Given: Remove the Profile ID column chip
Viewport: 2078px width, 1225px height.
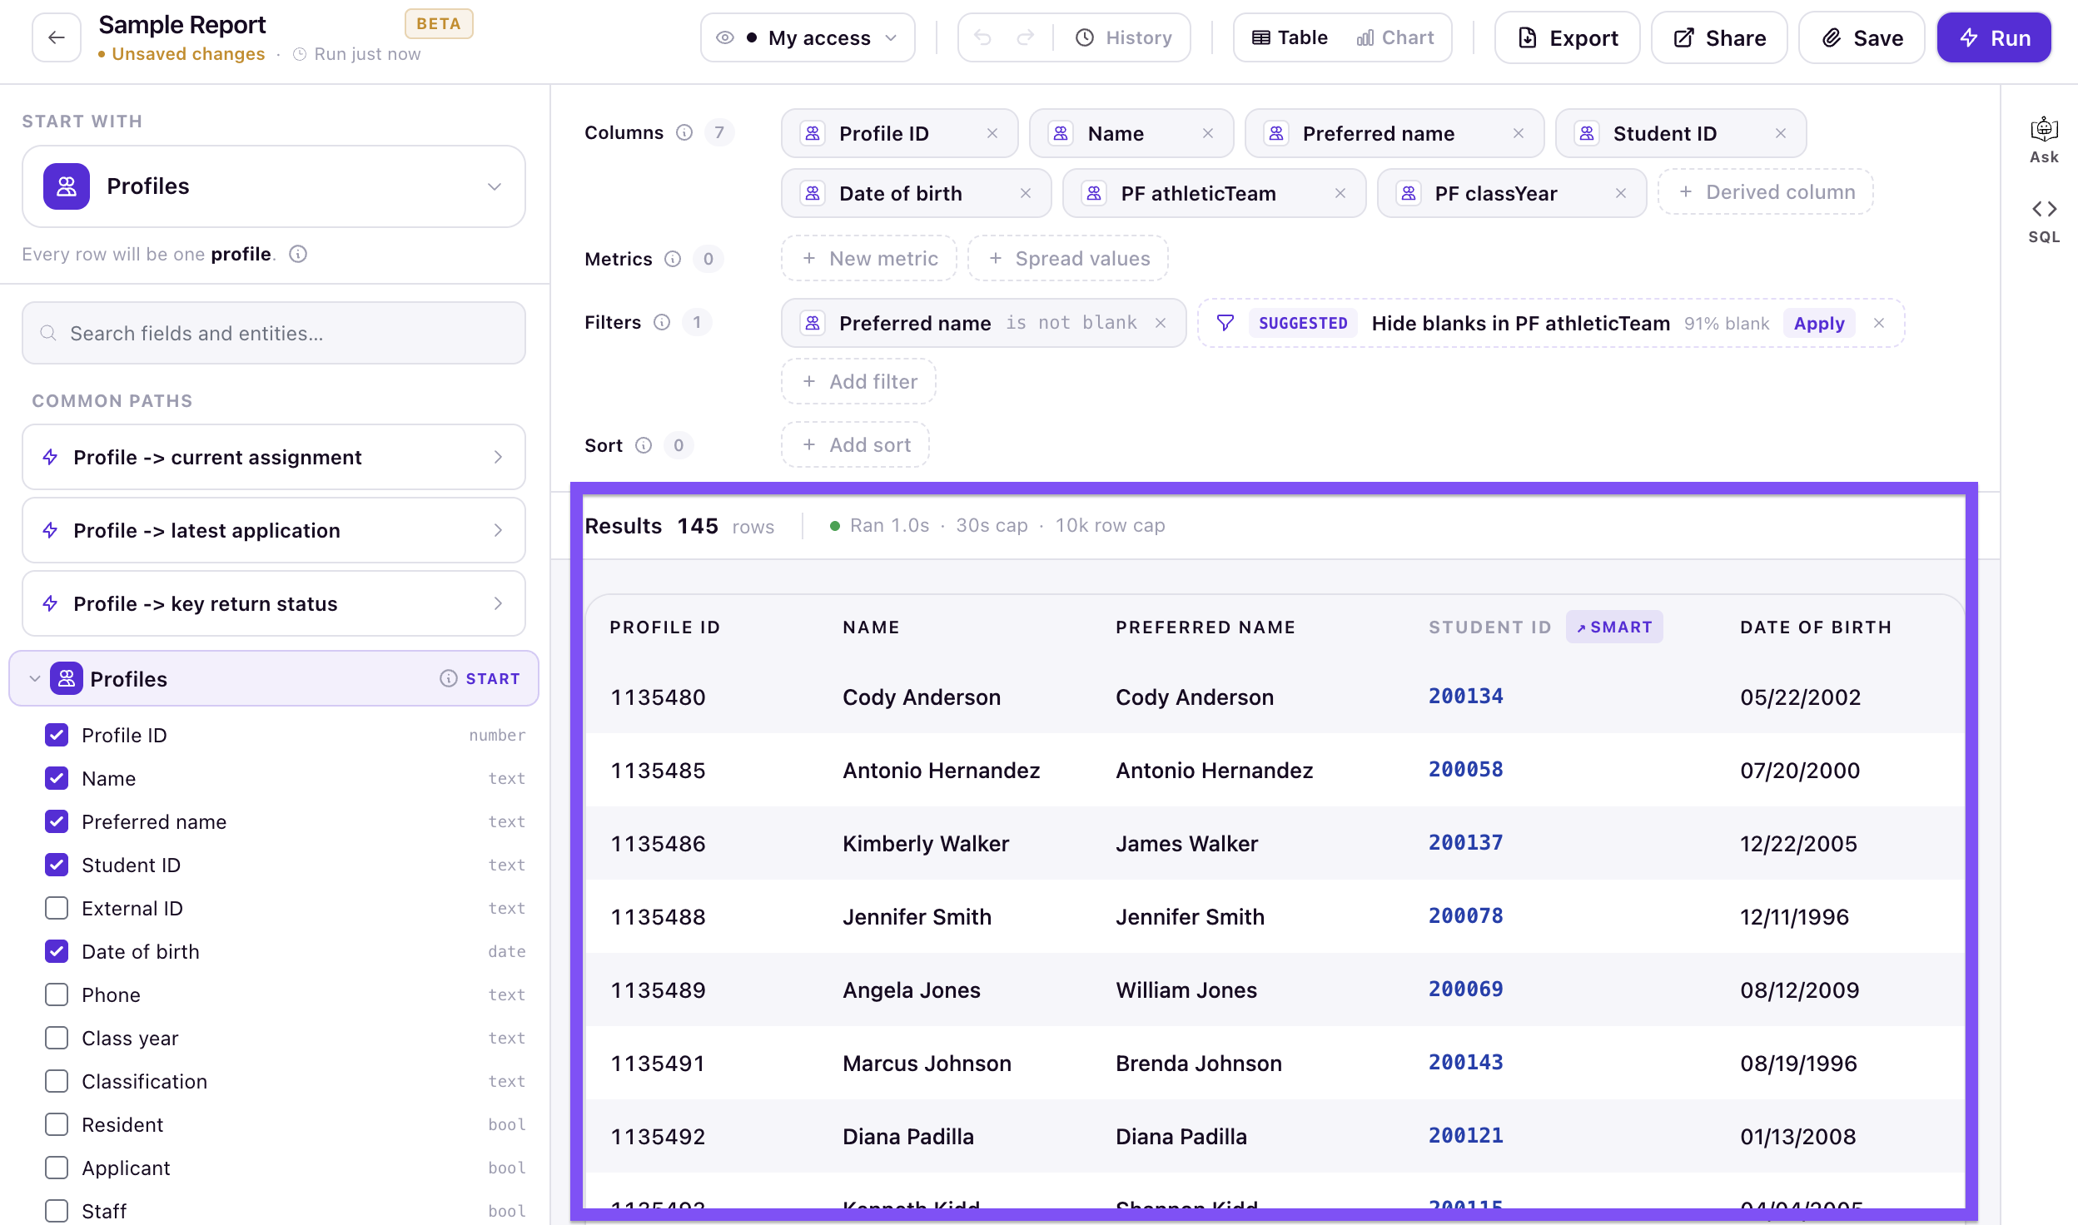Looking at the screenshot, I should pos(992,133).
